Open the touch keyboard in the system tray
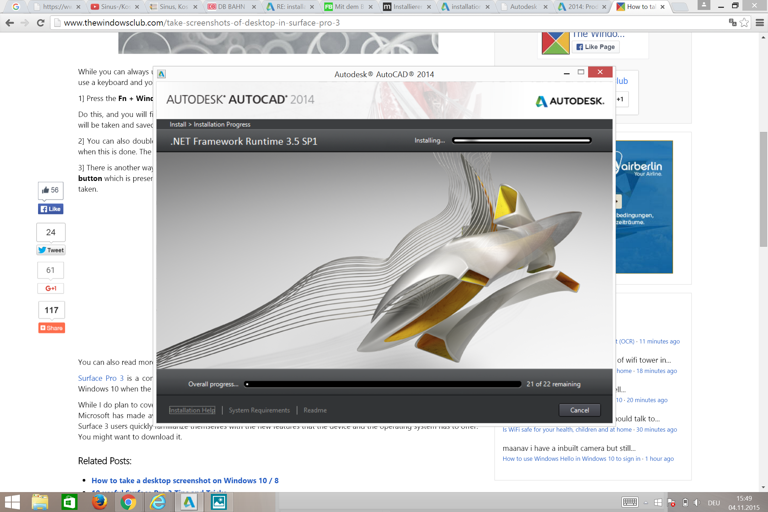The height and width of the screenshot is (512, 768). click(629, 502)
